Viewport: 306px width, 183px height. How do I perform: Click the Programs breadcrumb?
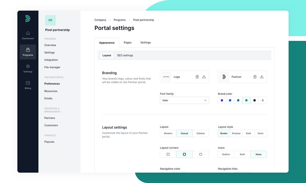[120, 20]
